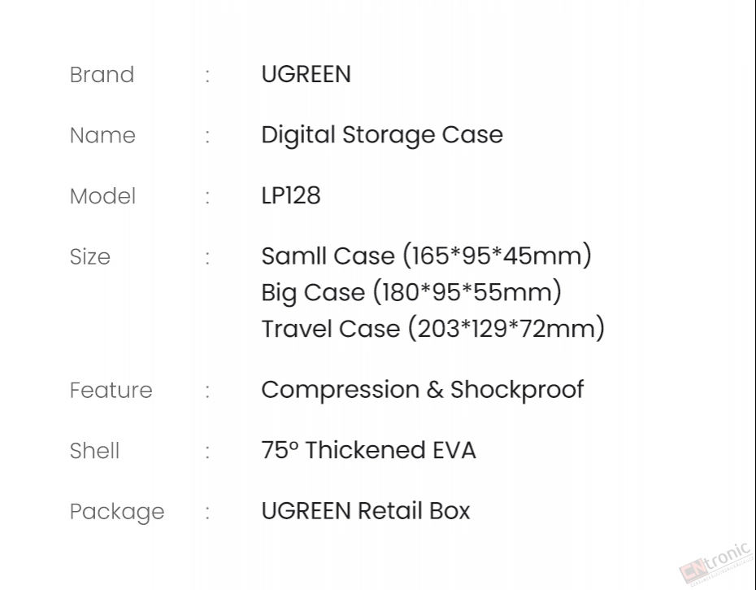The height and width of the screenshot is (590, 756).
Task: Select model number LP128
Action: click(291, 195)
